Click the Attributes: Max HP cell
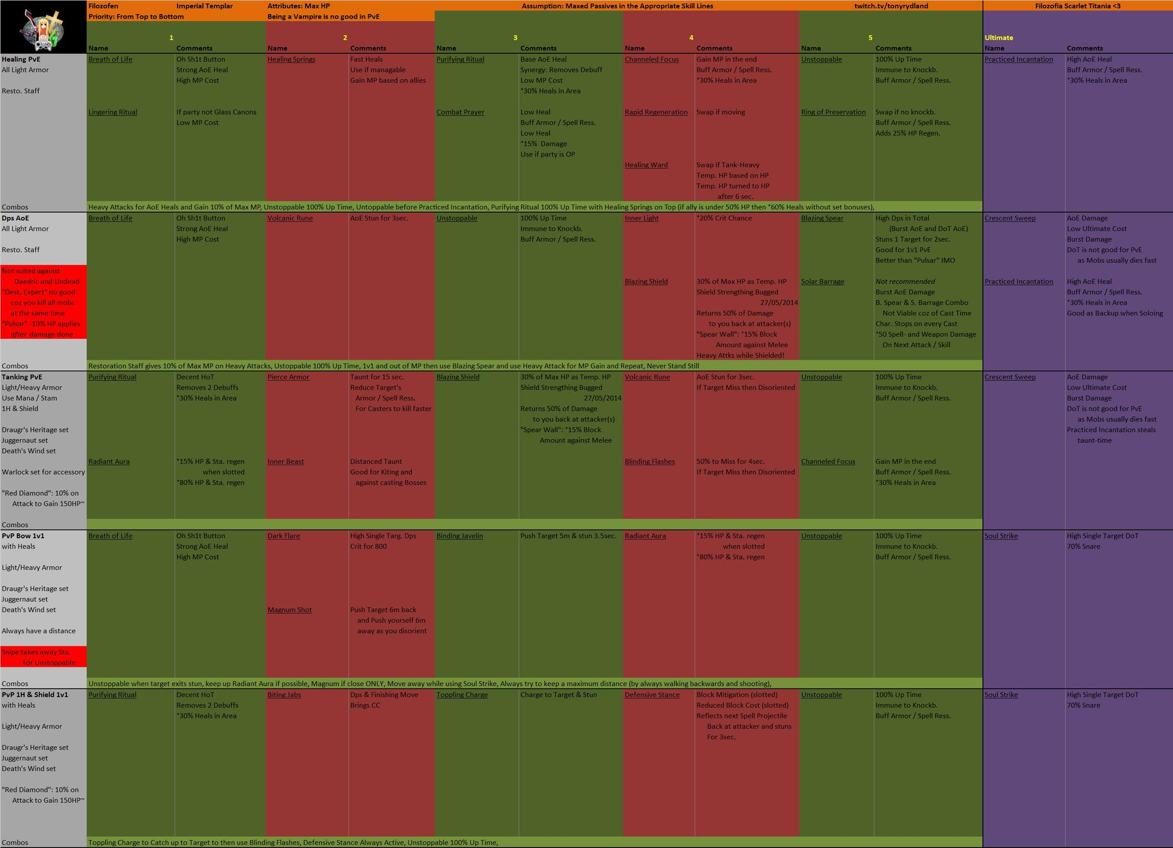This screenshot has height=848, width=1173. 299,6
